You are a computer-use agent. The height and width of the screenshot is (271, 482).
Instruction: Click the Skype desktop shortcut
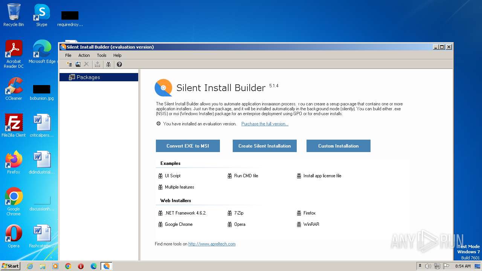[41, 15]
